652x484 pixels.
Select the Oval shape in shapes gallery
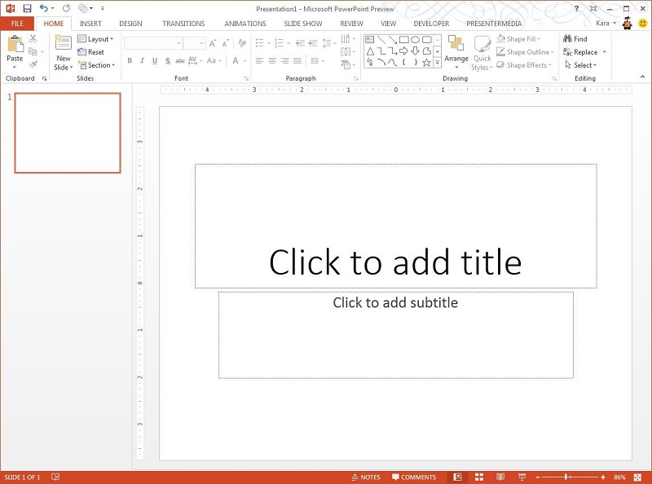click(415, 39)
